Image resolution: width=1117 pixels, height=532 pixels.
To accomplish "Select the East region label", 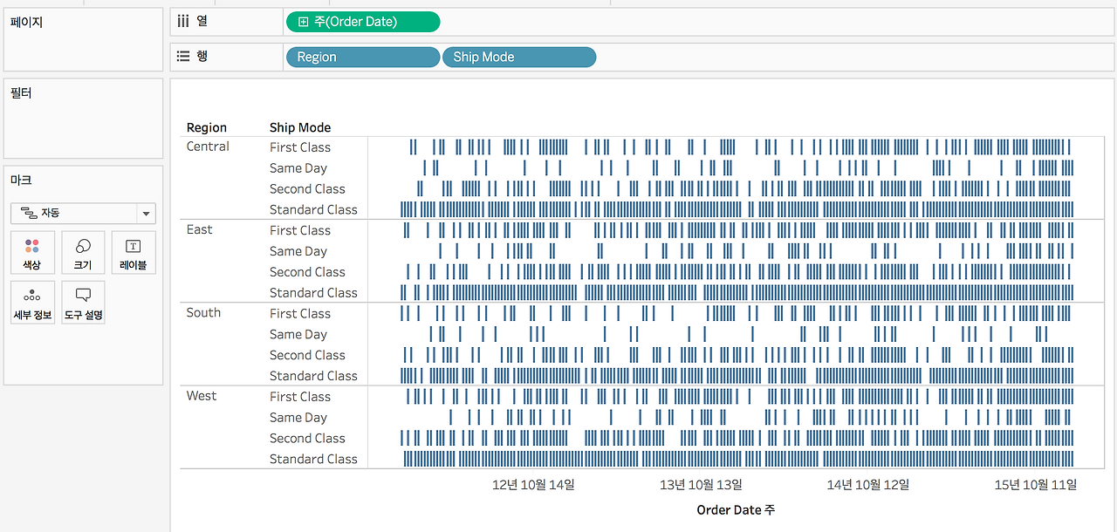I will 199,229.
